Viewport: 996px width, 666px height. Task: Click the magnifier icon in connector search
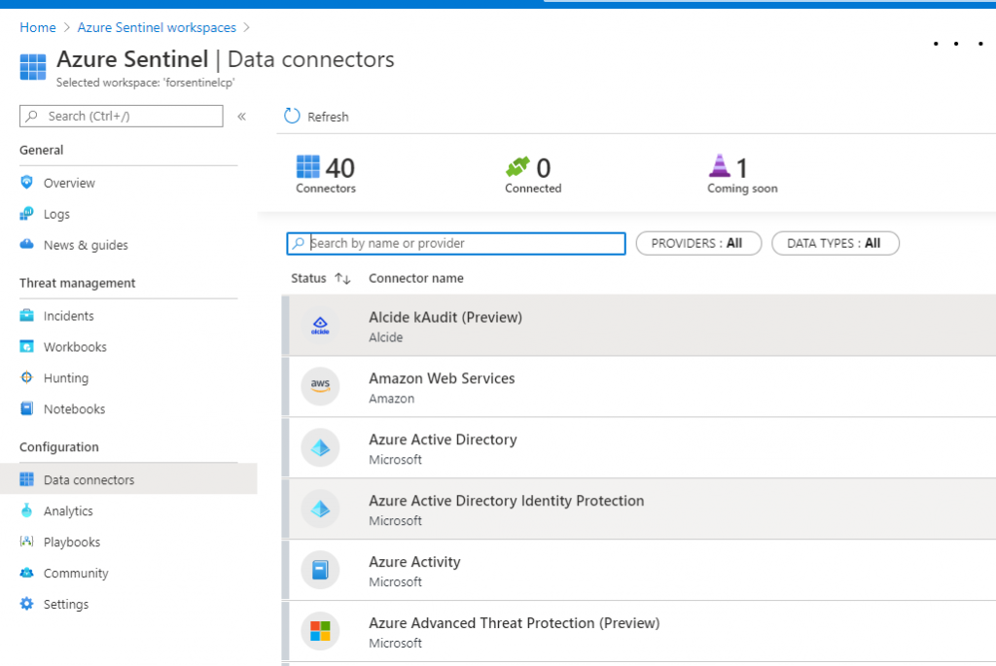[298, 243]
